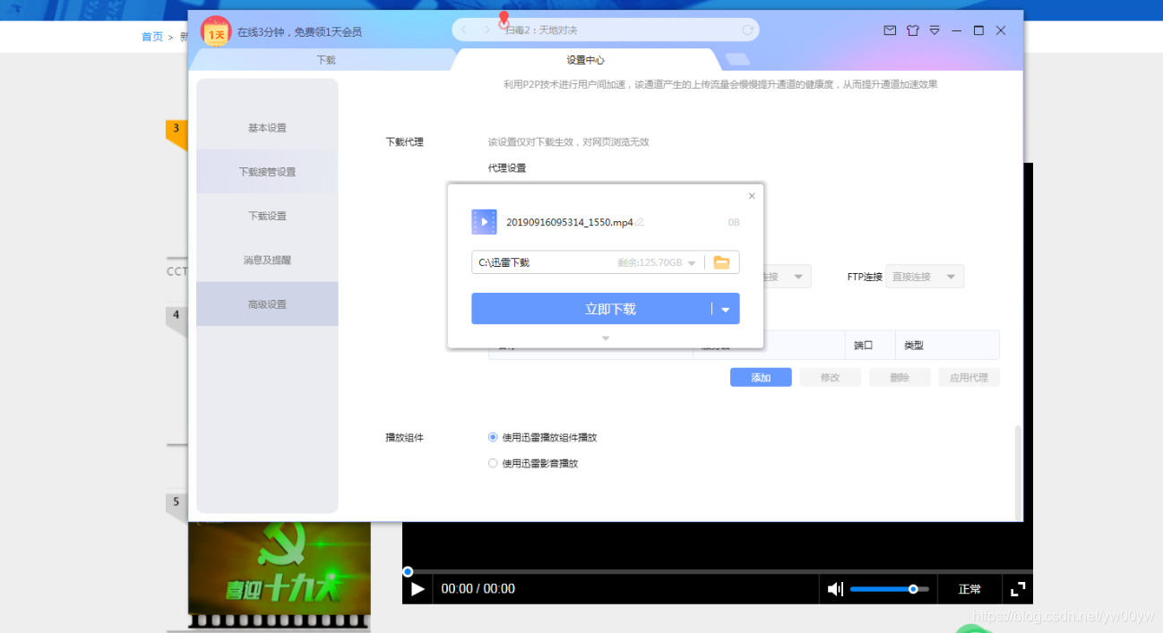
Task: Open 消息及提醒 in the sidebar
Action: tap(267, 260)
